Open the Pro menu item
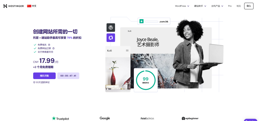Screen dimensions: 259x121 click(x=230, y=6)
